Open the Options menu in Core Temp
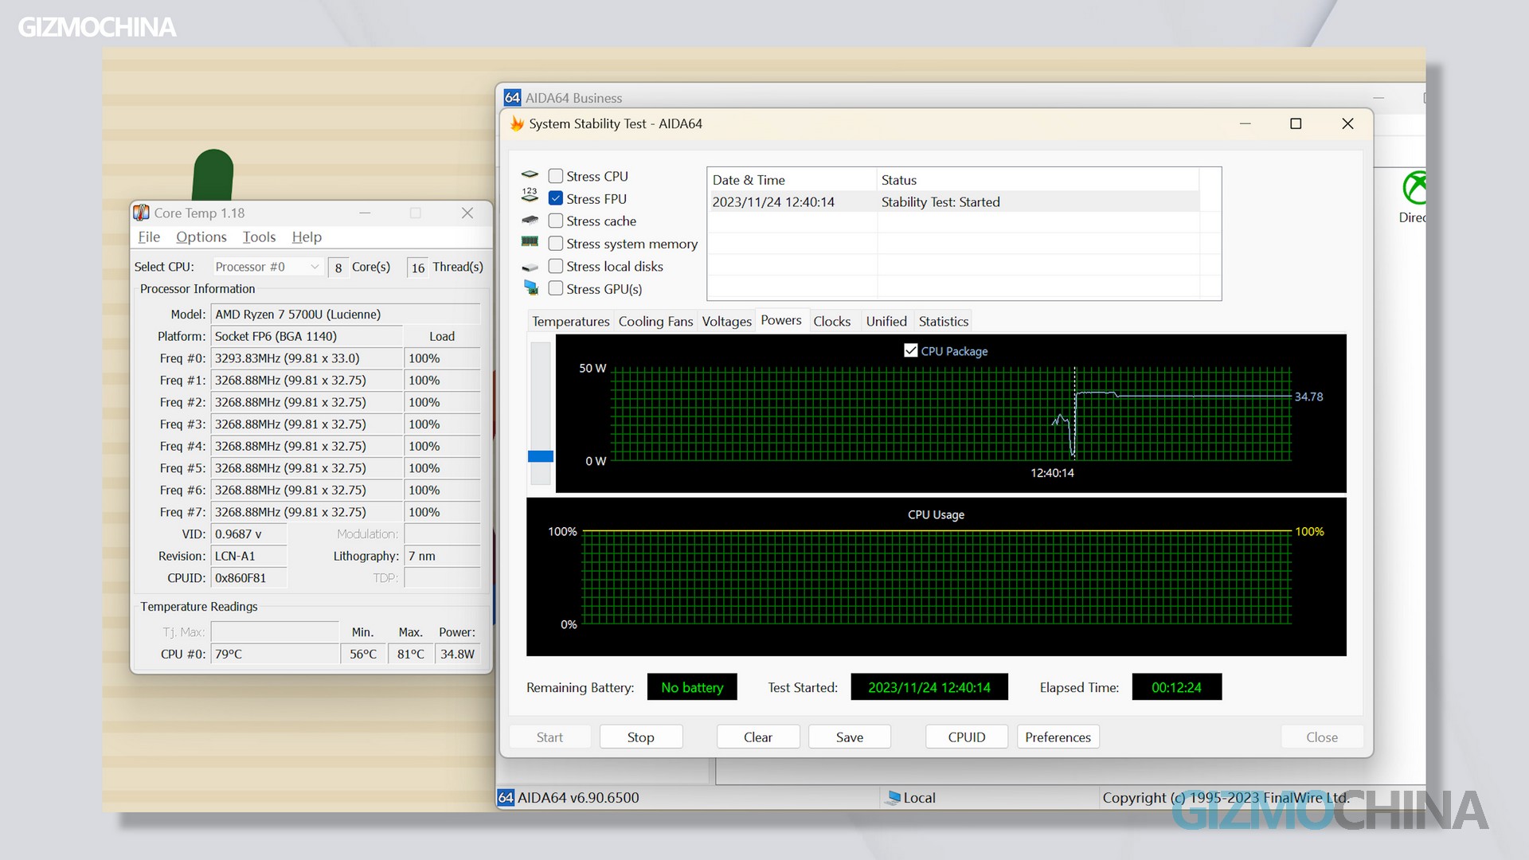The image size is (1529, 860). coord(201,236)
